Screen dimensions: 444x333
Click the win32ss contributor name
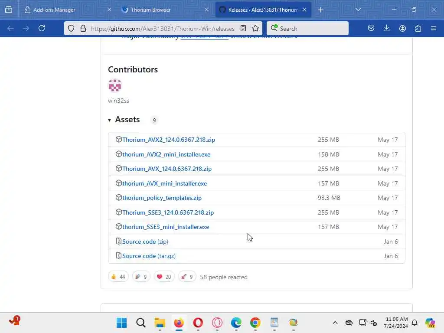coord(118,101)
